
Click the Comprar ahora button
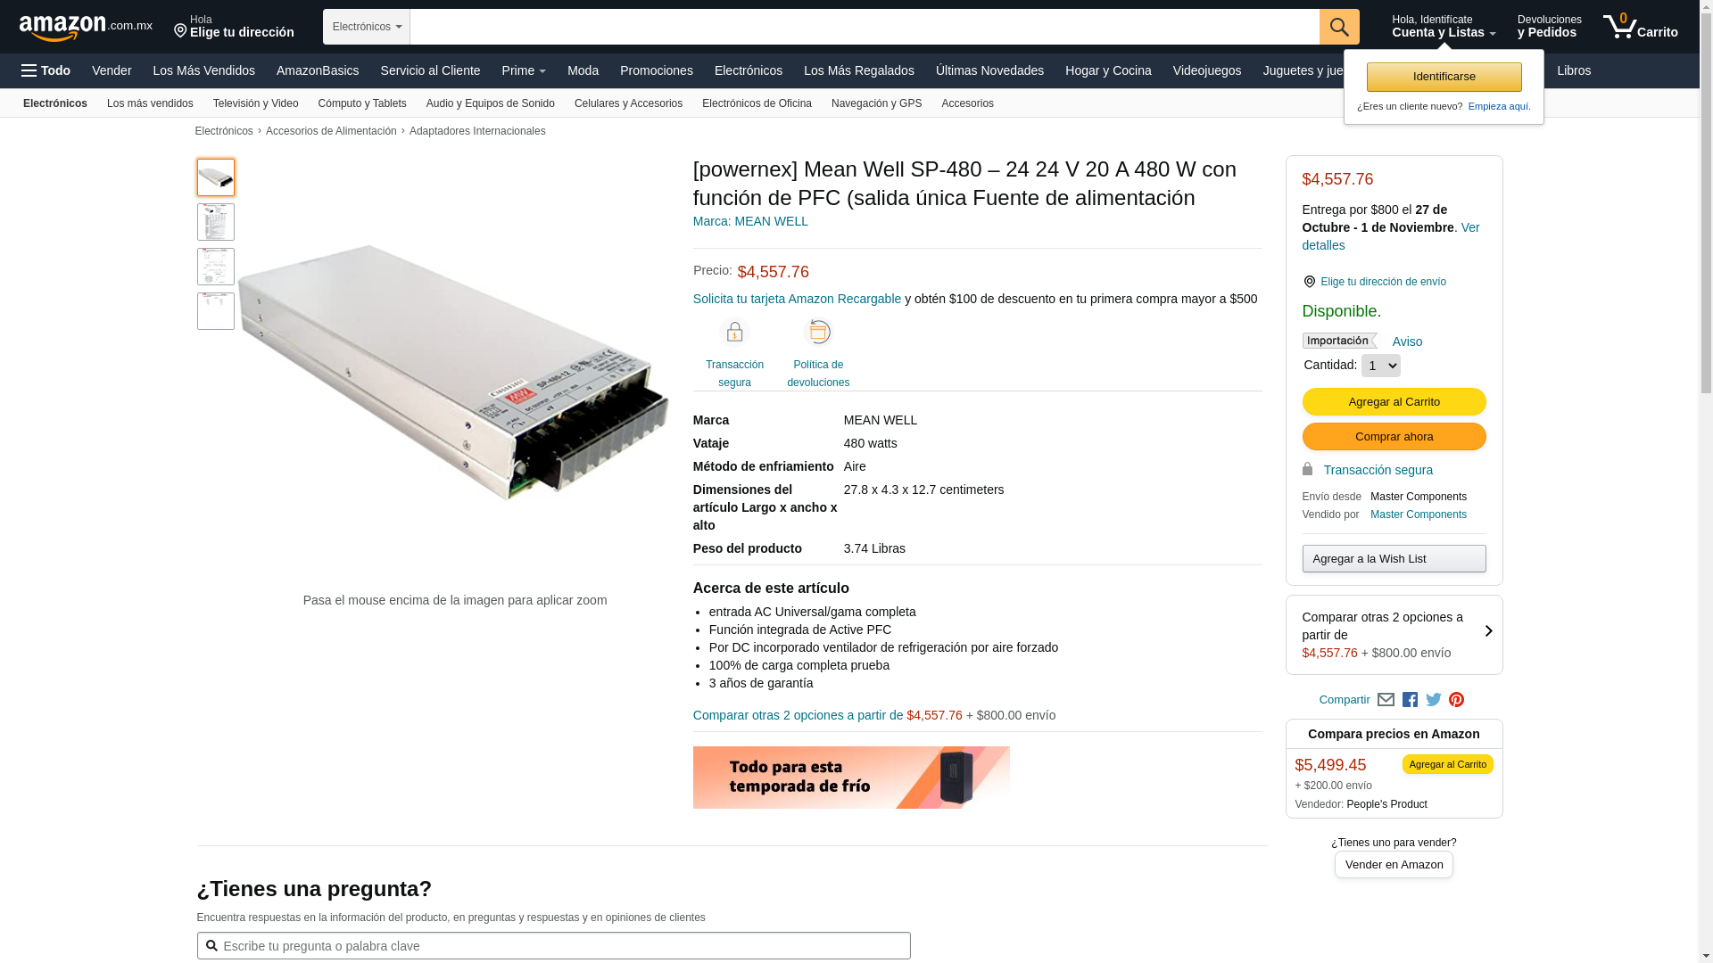(1394, 437)
